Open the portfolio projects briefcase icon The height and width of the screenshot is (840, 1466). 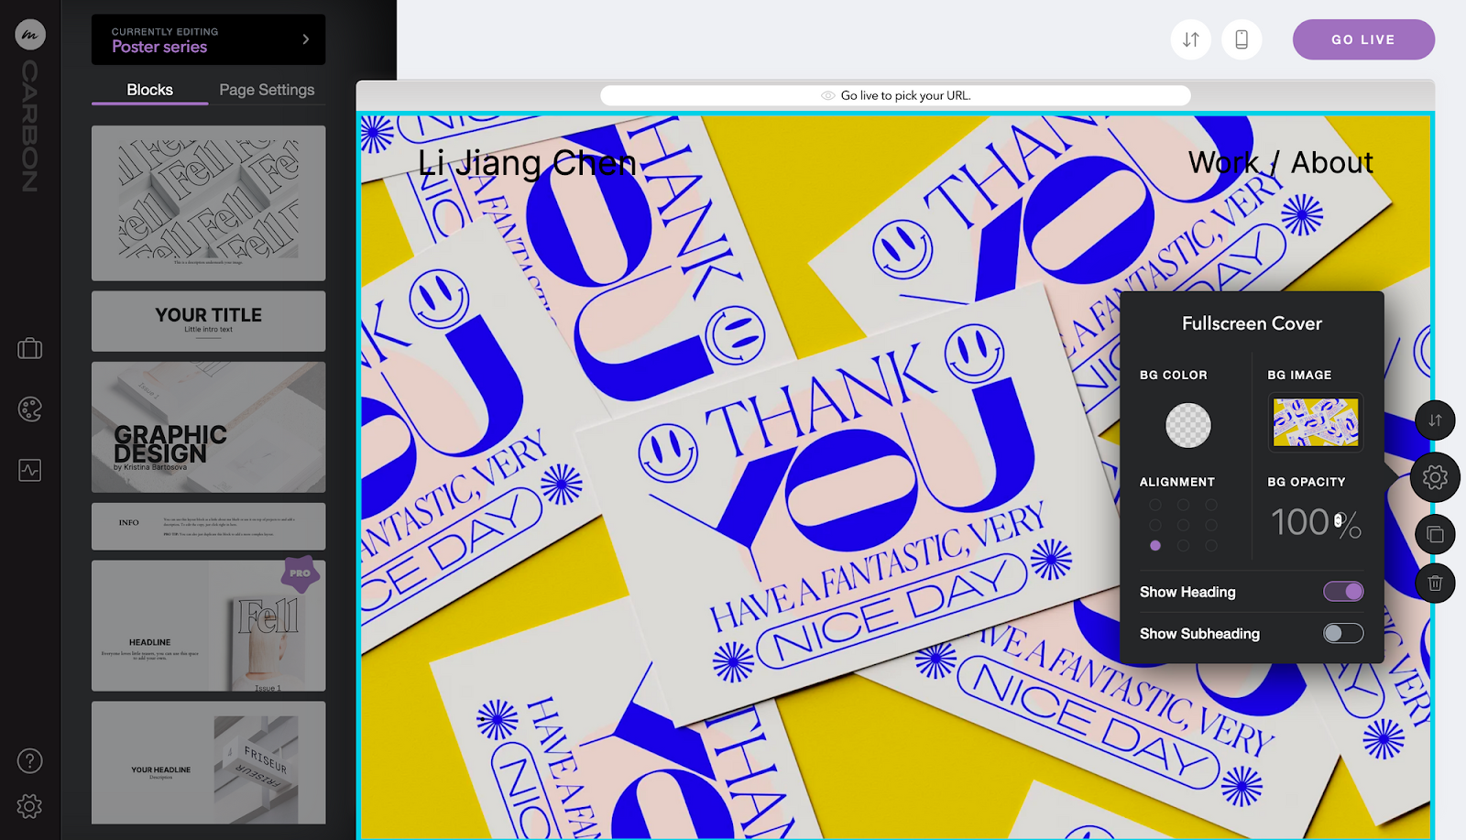click(x=30, y=349)
